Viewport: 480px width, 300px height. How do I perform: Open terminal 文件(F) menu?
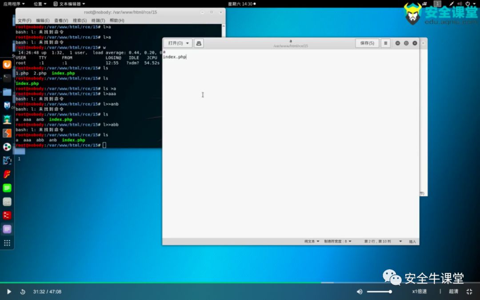24,20
